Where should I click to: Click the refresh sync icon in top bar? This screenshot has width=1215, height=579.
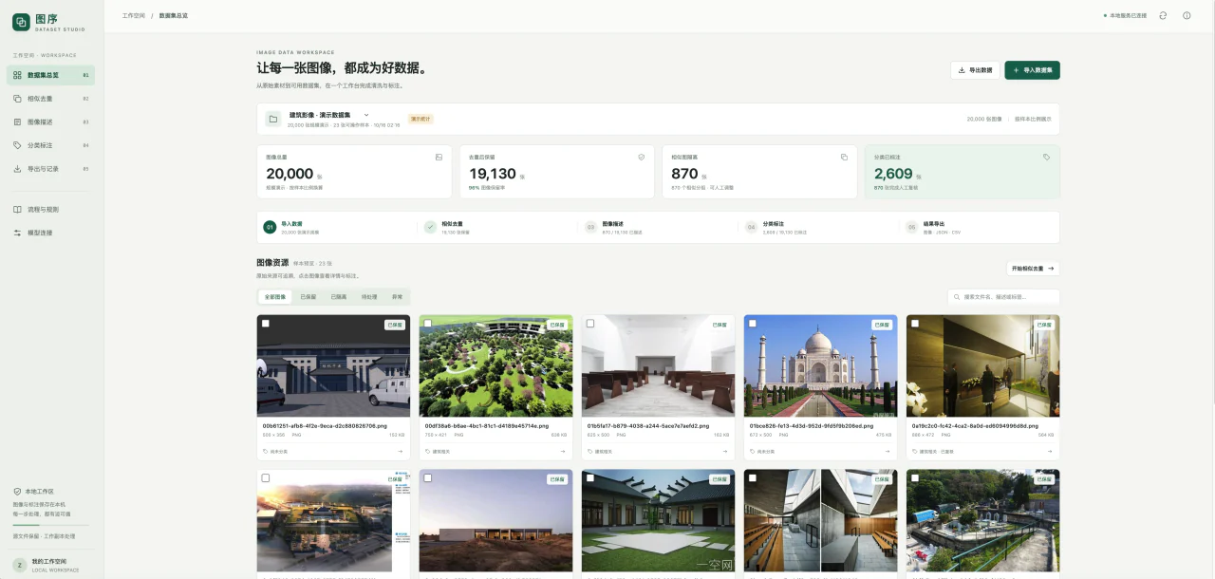tap(1163, 15)
